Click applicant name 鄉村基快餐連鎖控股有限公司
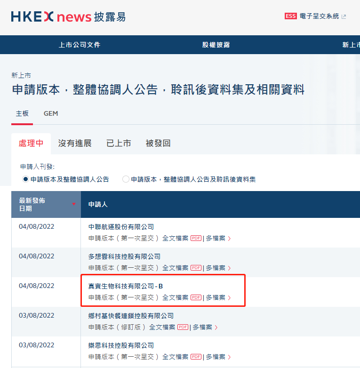Viewport: 360px width, 368px height. pos(131,316)
